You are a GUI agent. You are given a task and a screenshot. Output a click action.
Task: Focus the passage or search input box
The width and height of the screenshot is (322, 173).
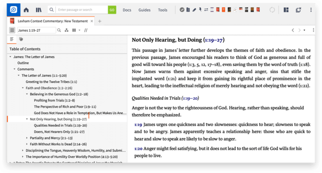tap(82, 9)
